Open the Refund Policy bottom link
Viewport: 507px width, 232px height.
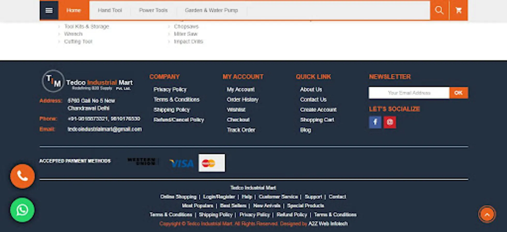(292, 214)
